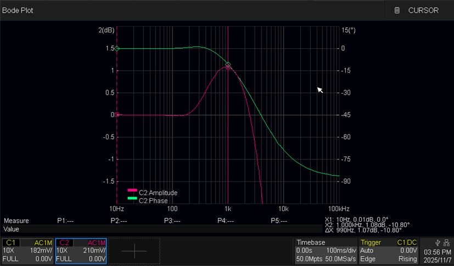454x266 pixels.
Task: Click the C2 channel label badge
Action: coord(64,242)
